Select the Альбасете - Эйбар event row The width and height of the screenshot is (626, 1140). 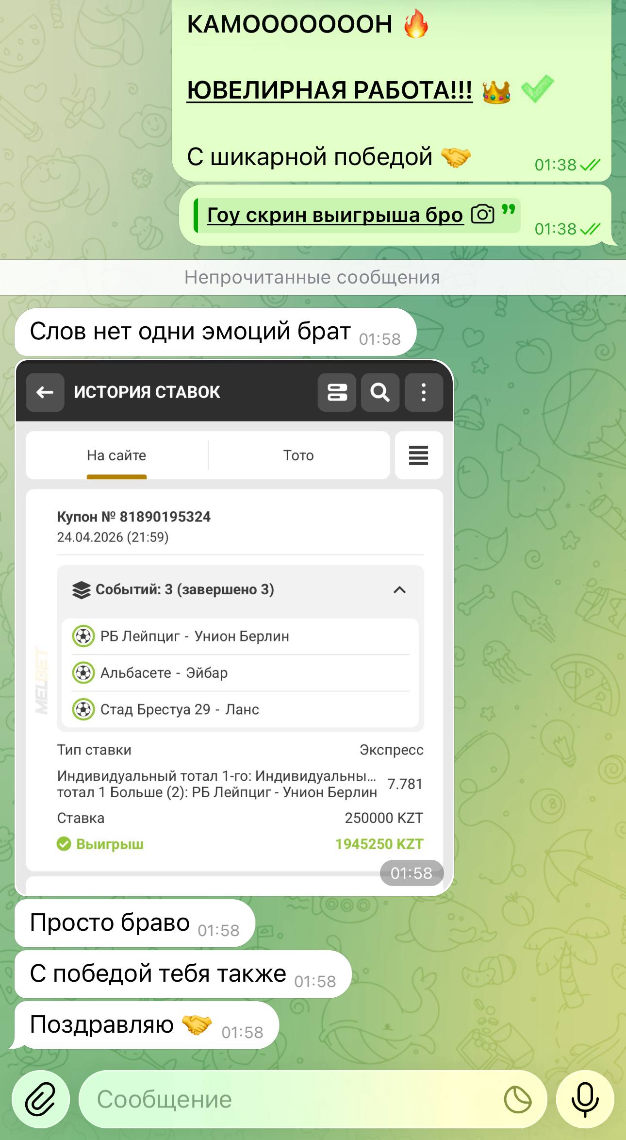click(x=240, y=673)
